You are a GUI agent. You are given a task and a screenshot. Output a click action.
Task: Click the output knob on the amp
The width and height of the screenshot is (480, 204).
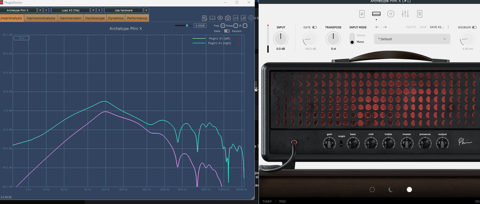(442, 143)
